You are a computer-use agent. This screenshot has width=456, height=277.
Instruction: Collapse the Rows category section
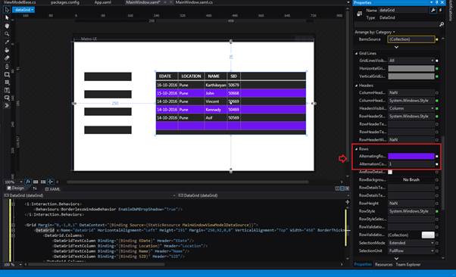(357, 149)
